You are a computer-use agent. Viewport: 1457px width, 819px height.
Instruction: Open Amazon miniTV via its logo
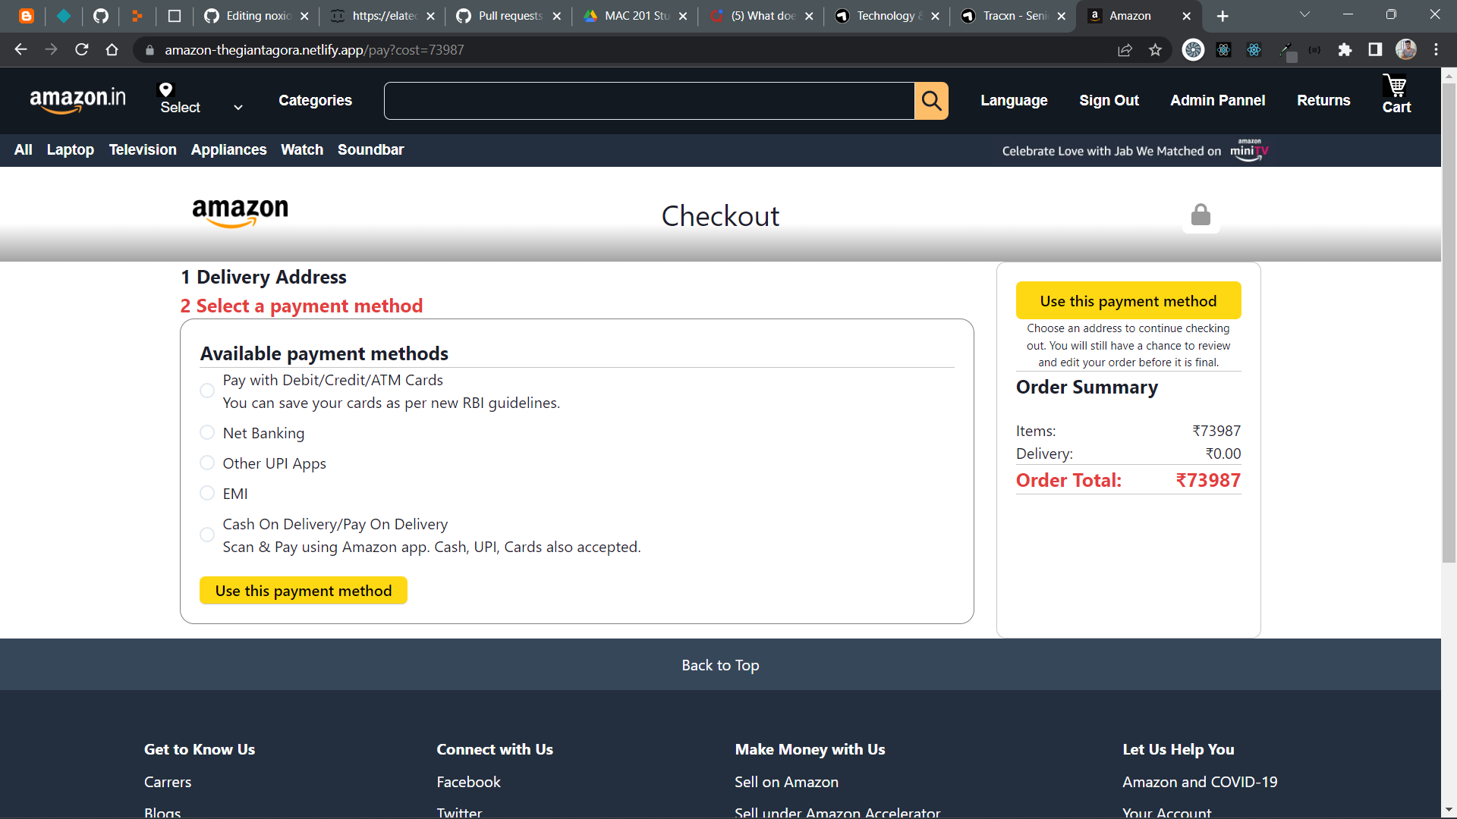pyautogui.click(x=1248, y=150)
